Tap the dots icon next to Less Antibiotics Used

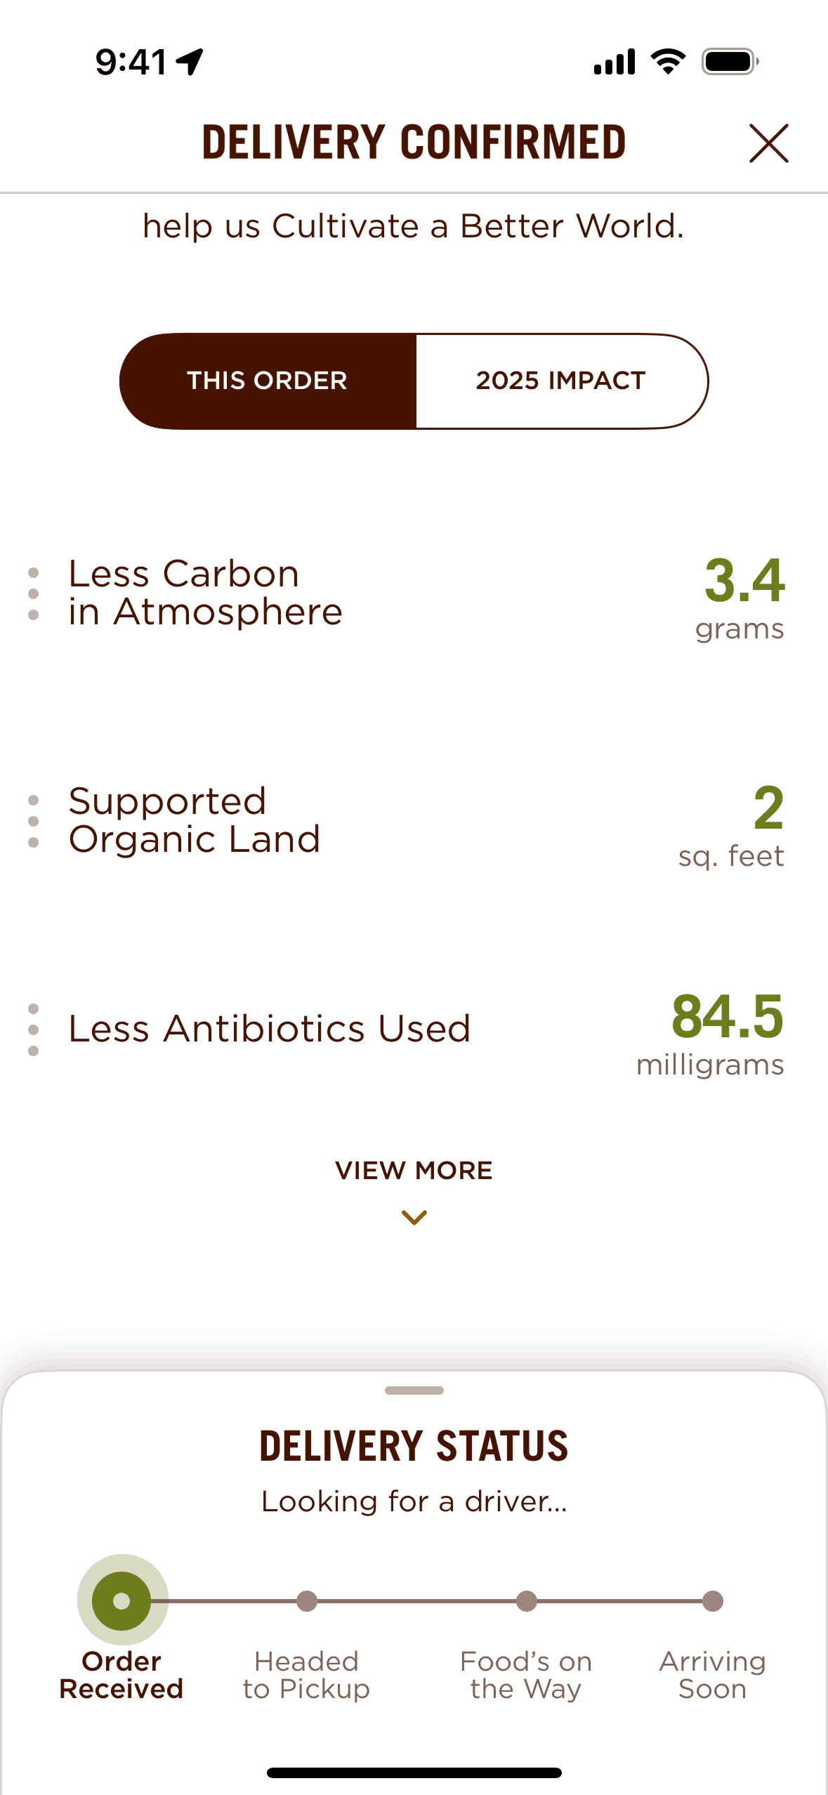click(33, 1030)
